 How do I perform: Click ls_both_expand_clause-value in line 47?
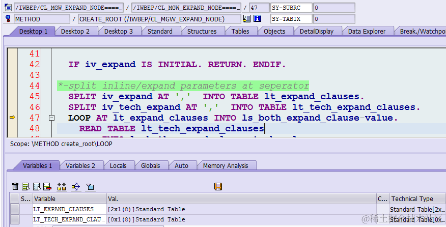(317, 118)
